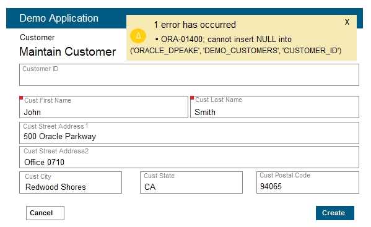
Task: Focus the Customer ID field
Action: coord(189,75)
